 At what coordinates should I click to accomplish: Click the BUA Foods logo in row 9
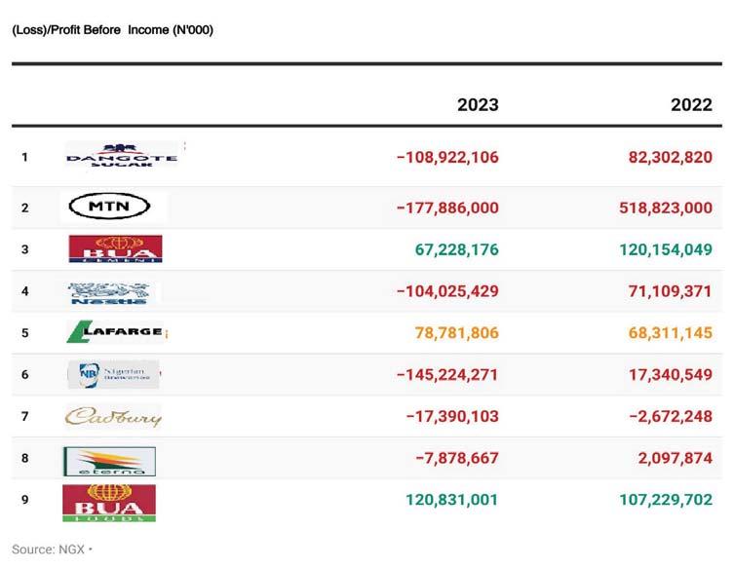109,503
